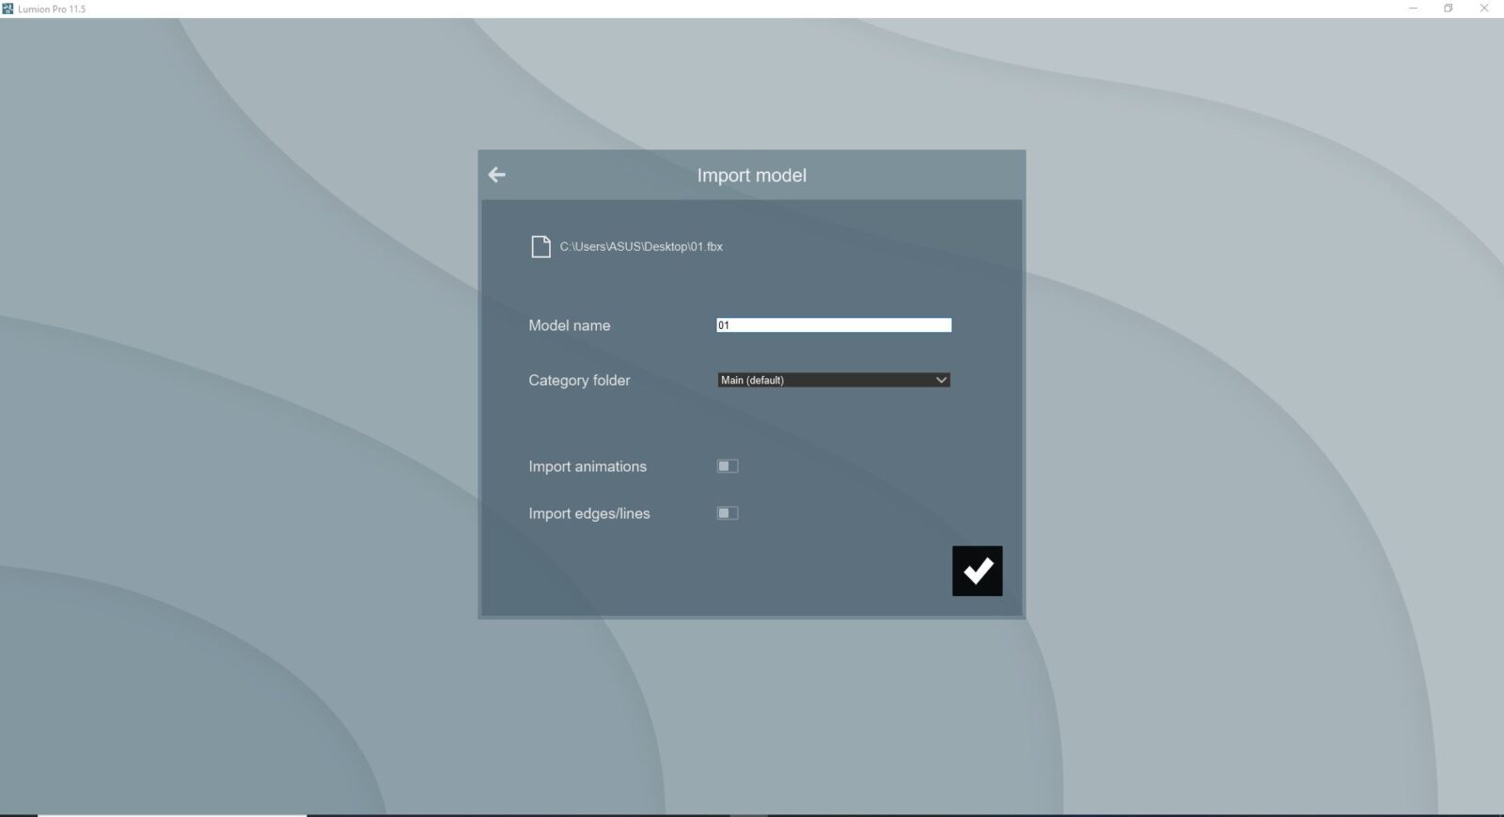Click the Import model heading
The image size is (1504, 817).
[752, 175]
